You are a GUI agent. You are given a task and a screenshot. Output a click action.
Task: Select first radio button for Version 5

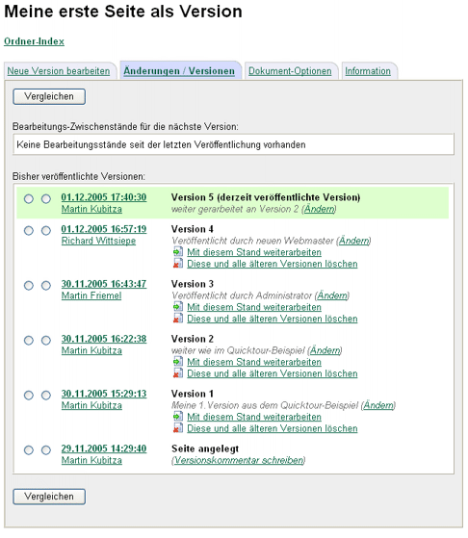coord(29,198)
